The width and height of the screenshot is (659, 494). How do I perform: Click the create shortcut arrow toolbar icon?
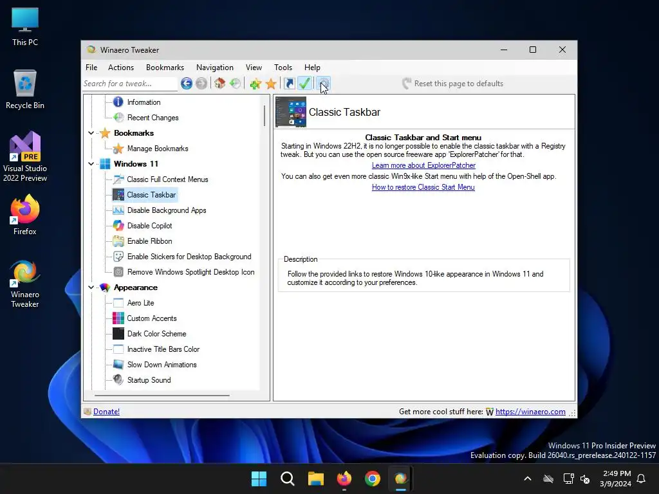[x=290, y=84]
